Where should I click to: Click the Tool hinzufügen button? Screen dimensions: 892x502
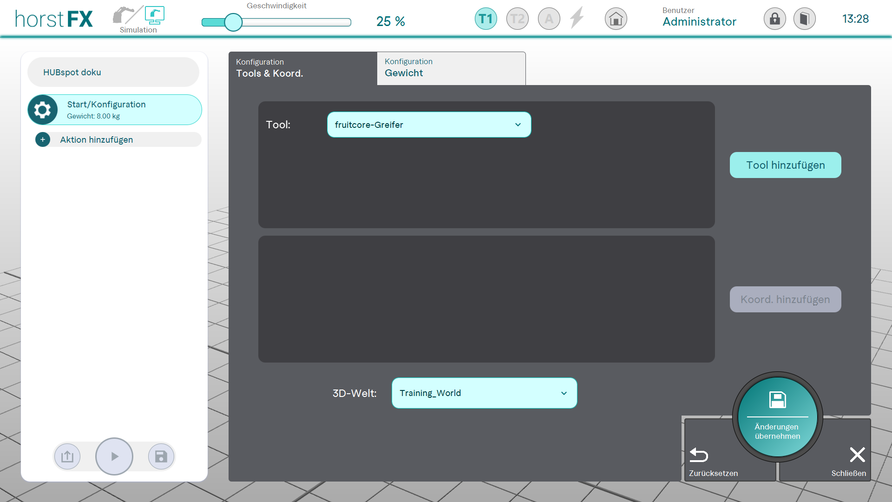click(x=785, y=165)
